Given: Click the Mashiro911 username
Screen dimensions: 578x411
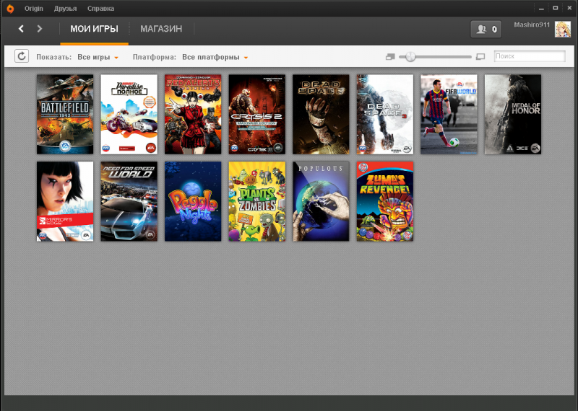Looking at the screenshot, I should coord(532,25).
